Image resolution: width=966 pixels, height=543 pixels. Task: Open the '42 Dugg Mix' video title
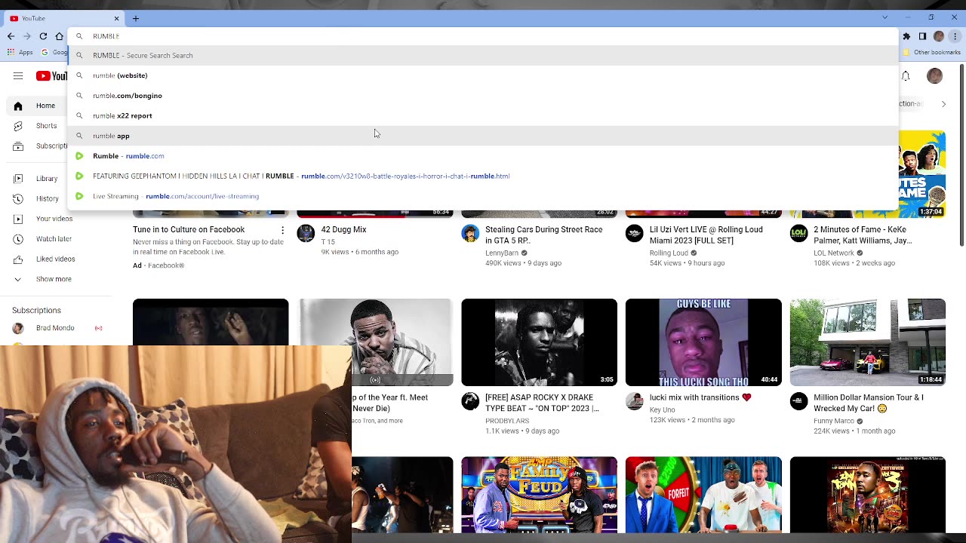coord(343,229)
